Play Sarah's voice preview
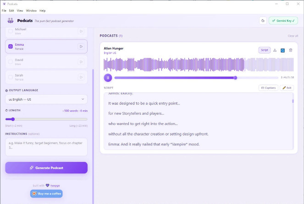 click(x=81, y=76)
